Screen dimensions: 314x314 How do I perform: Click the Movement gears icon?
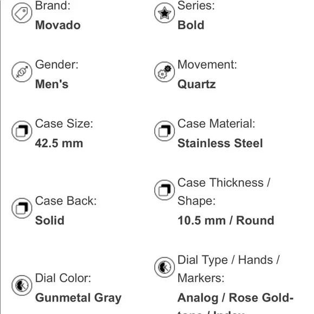coord(165,72)
